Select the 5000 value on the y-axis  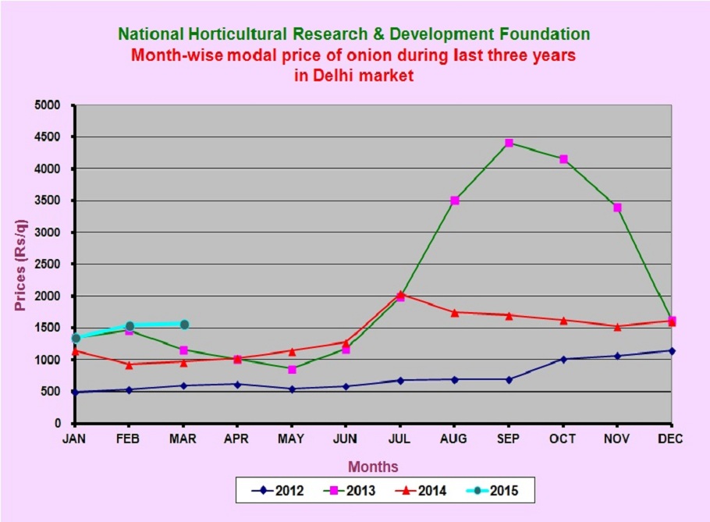48,105
